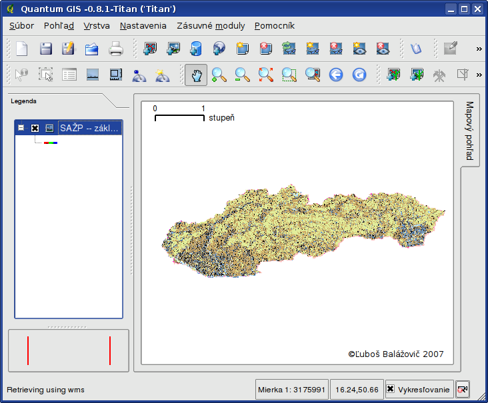Image resolution: width=488 pixels, height=403 pixels.
Task: Expand the hidden top toolbar overflow chevron
Action: (x=479, y=49)
